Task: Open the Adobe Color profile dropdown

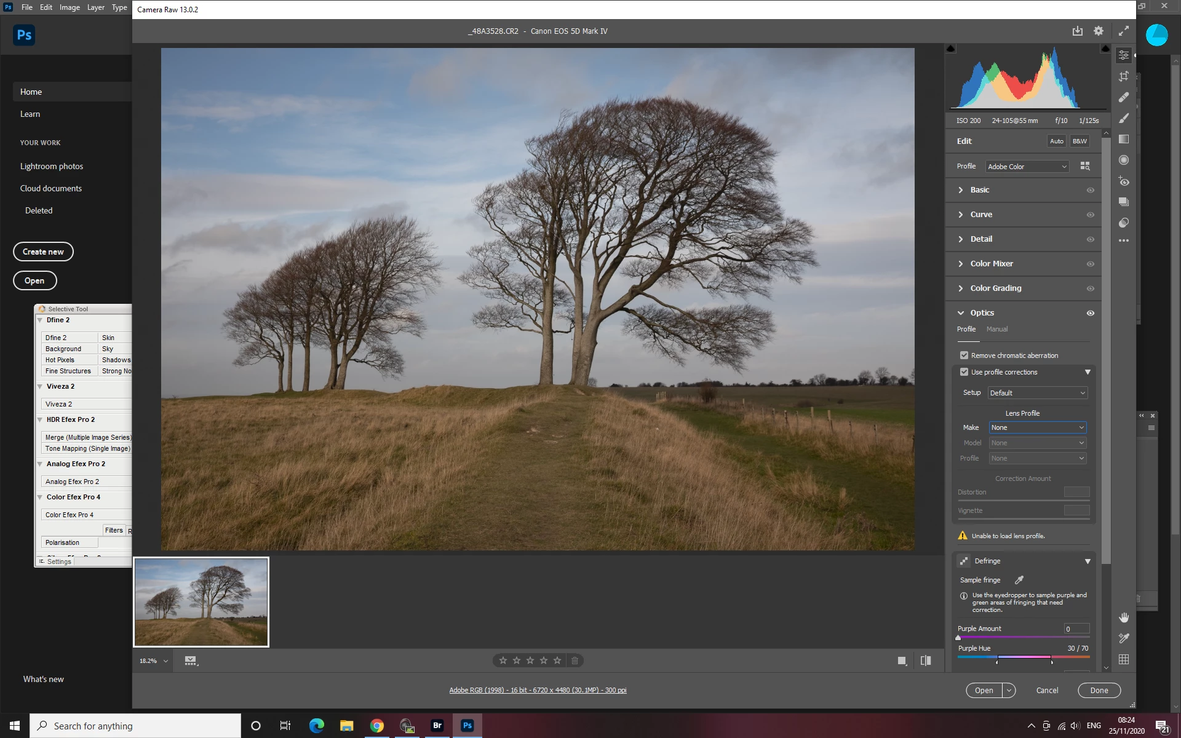Action: pyautogui.click(x=1027, y=167)
